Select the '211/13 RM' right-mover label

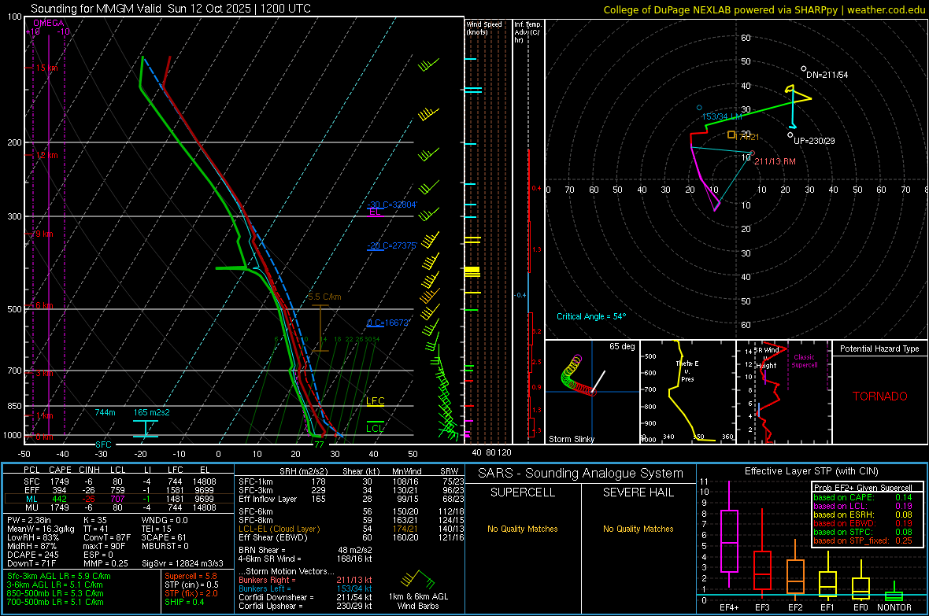click(775, 161)
